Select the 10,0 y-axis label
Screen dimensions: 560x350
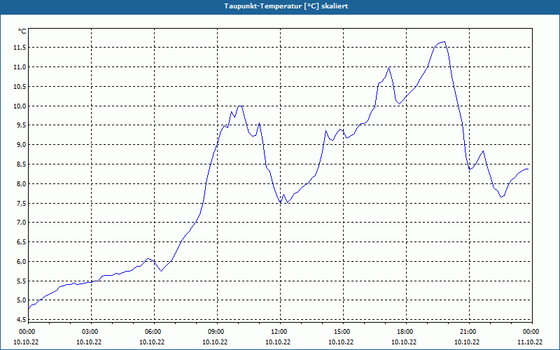[20, 106]
